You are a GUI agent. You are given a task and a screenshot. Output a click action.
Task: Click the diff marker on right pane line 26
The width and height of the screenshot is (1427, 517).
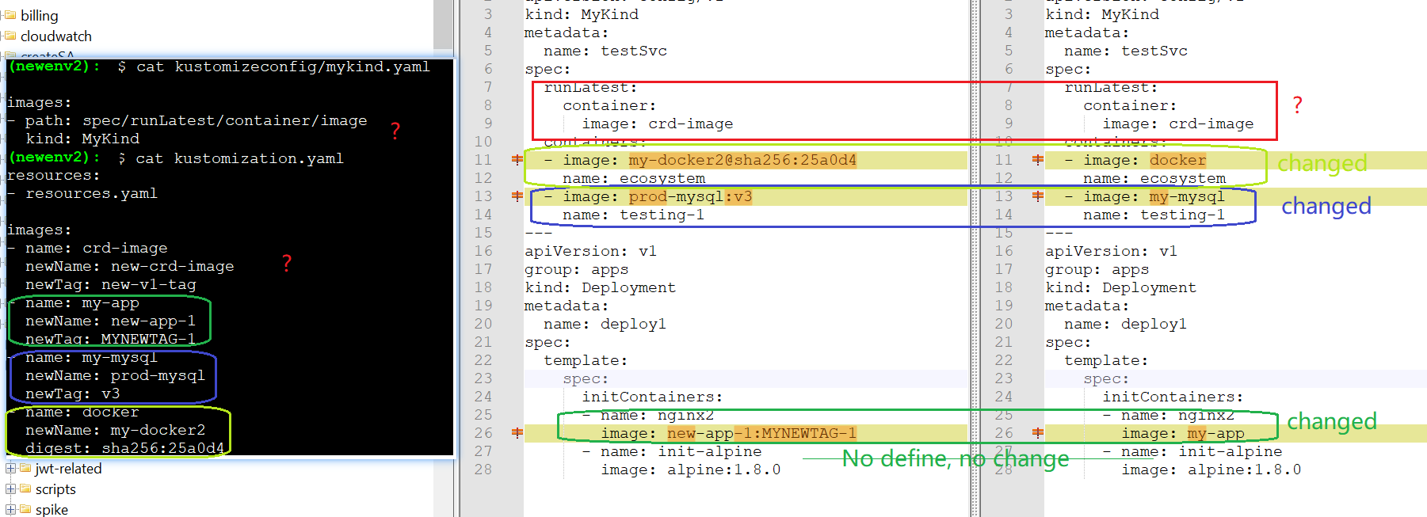click(1038, 433)
